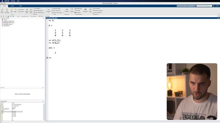Click the Compare button in the File section
This screenshot has width=220, height=123.
(x=21, y=12)
